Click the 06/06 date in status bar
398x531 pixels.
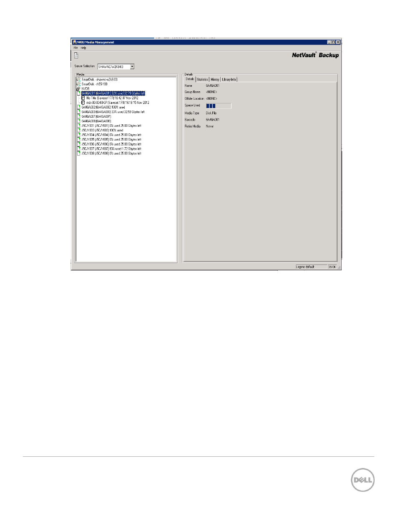332,267
